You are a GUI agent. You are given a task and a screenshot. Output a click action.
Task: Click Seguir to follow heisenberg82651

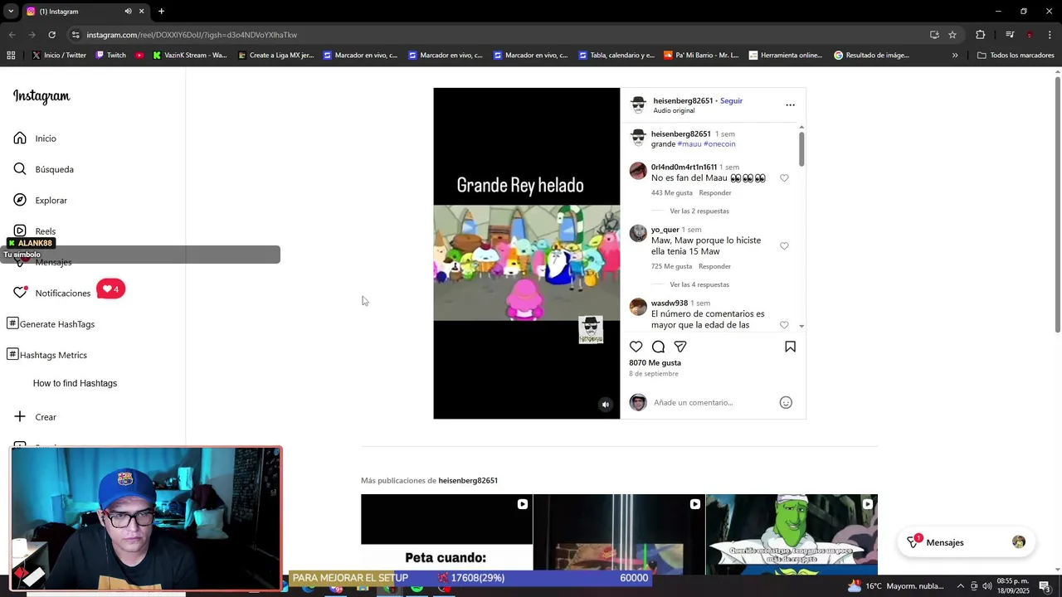point(731,101)
